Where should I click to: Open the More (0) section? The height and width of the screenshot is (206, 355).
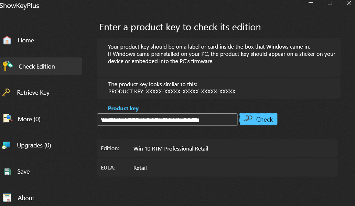(x=29, y=119)
